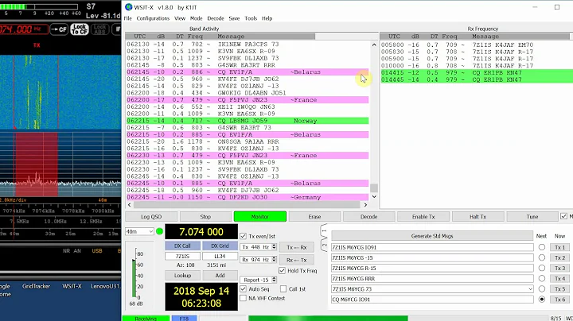This screenshot has height=321, width=573.
Task: Click the Rx ← Tx button
Action: 296,260
